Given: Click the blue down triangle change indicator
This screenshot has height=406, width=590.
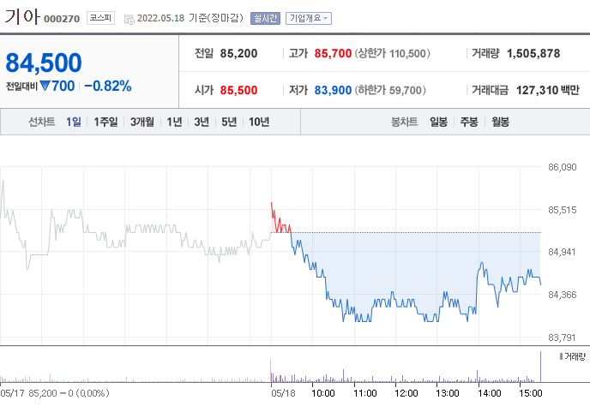Looking at the screenshot, I should click(45, 87).
